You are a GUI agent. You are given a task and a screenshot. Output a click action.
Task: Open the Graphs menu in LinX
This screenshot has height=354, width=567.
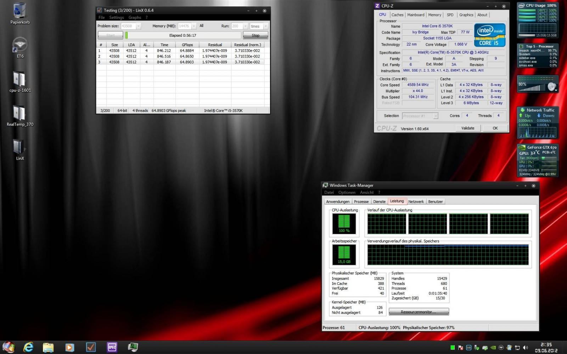coord(135,17)
